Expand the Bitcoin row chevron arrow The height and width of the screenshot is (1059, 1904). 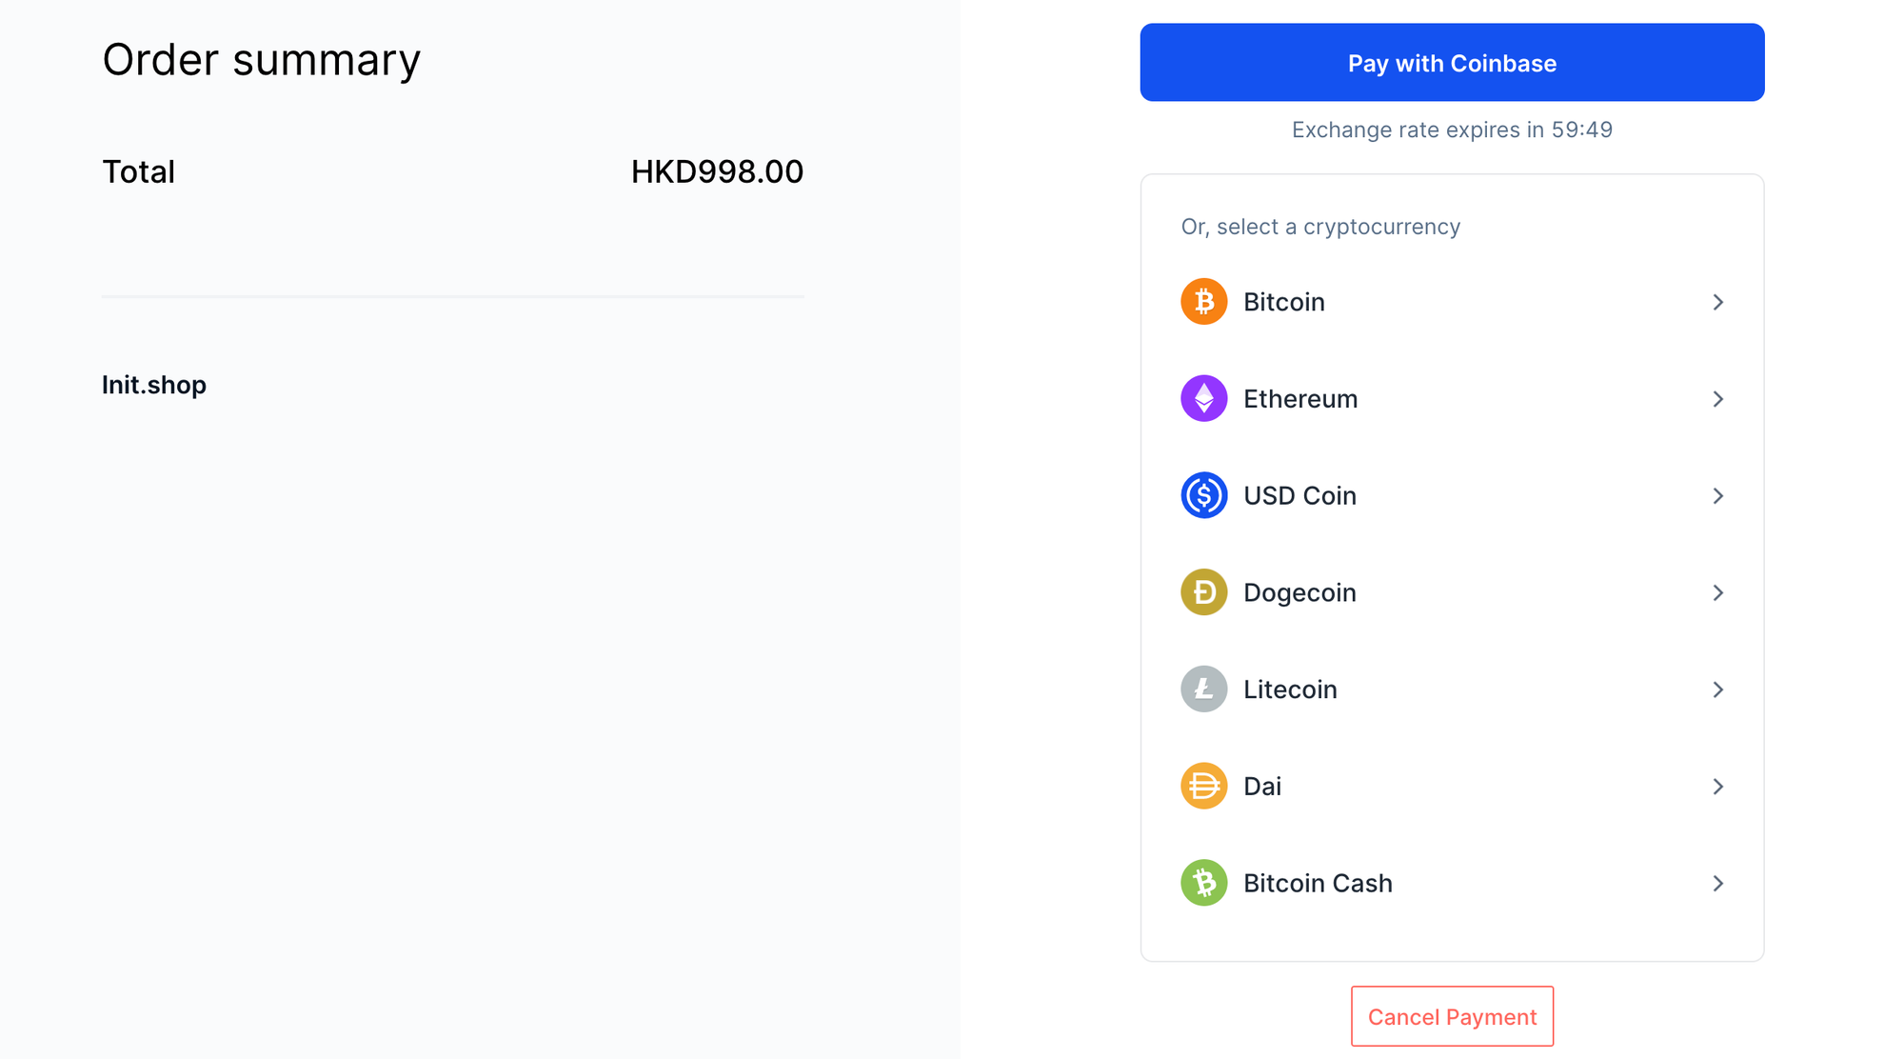point(1717,302)
